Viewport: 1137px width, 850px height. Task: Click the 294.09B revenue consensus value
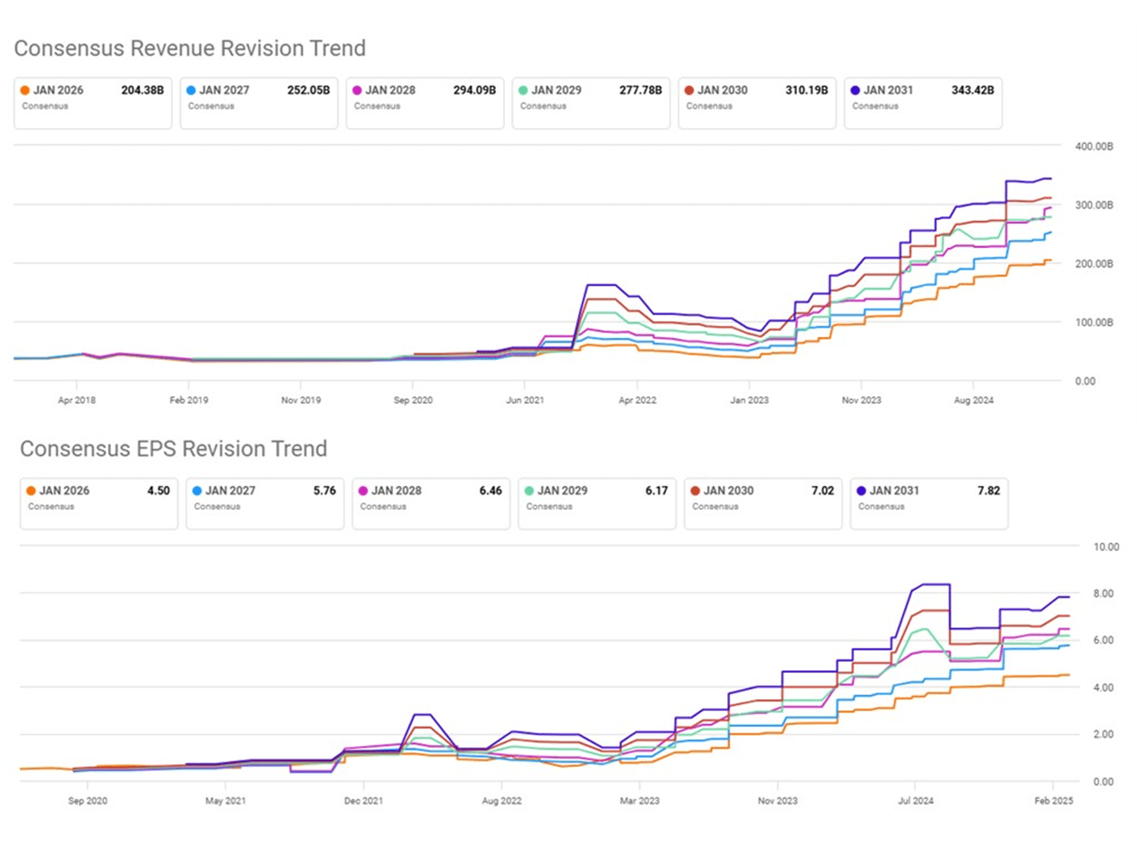pos(476,90)
